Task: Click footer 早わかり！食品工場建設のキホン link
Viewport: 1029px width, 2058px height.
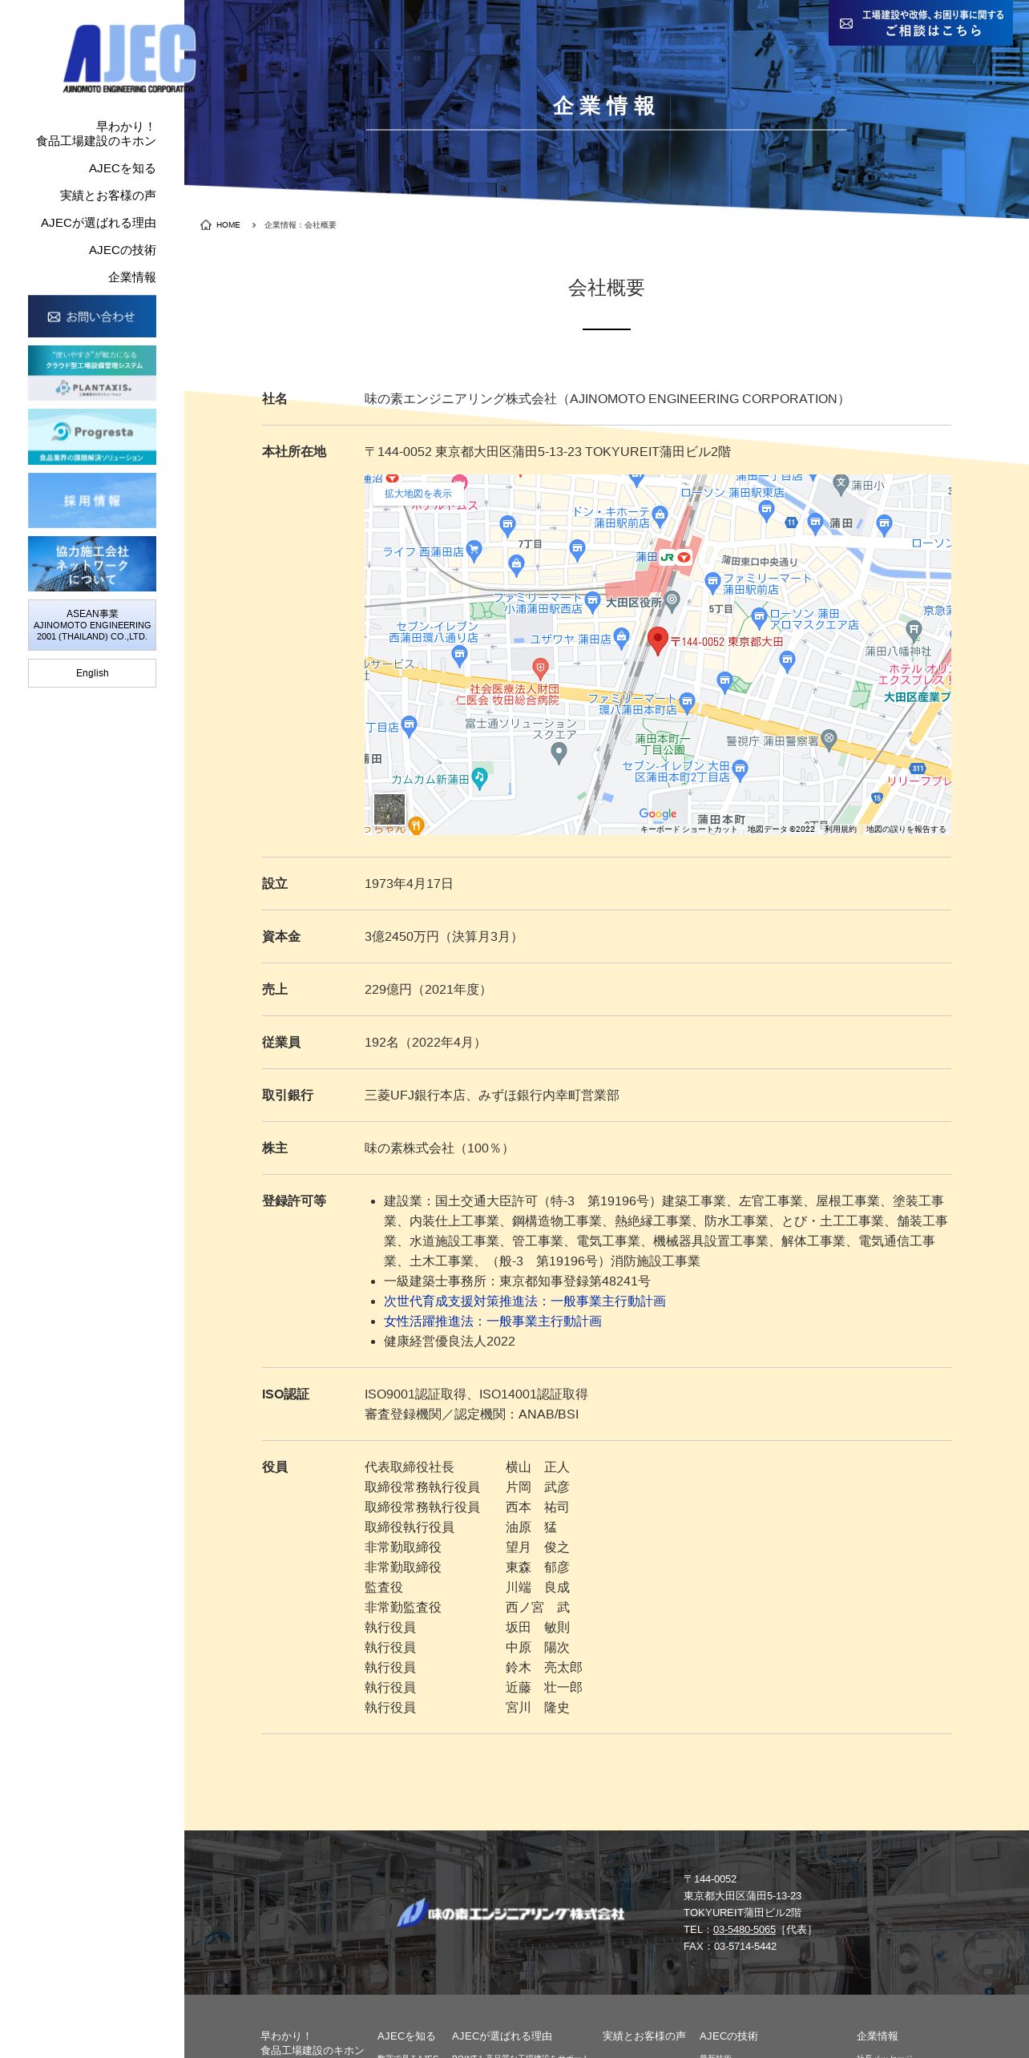Action: tap(312, 2043)
